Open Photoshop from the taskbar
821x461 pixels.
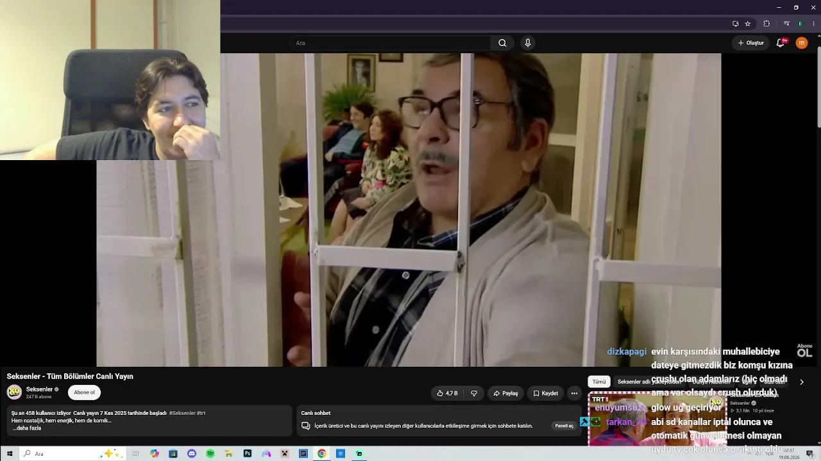tap(248, 454)
